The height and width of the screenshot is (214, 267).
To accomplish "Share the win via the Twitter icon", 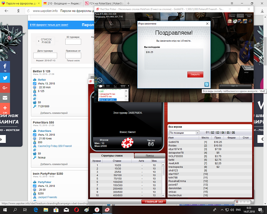I will 207,84.
